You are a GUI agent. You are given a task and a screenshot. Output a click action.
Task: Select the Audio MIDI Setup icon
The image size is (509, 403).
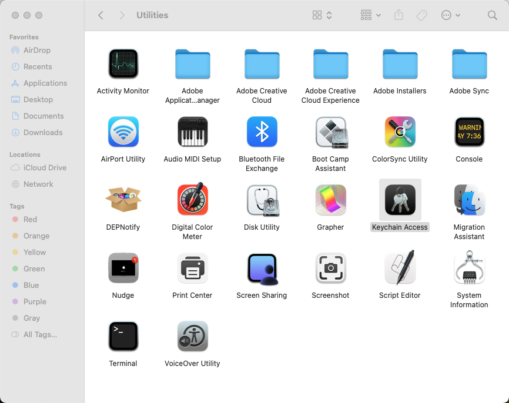(193, 132)
